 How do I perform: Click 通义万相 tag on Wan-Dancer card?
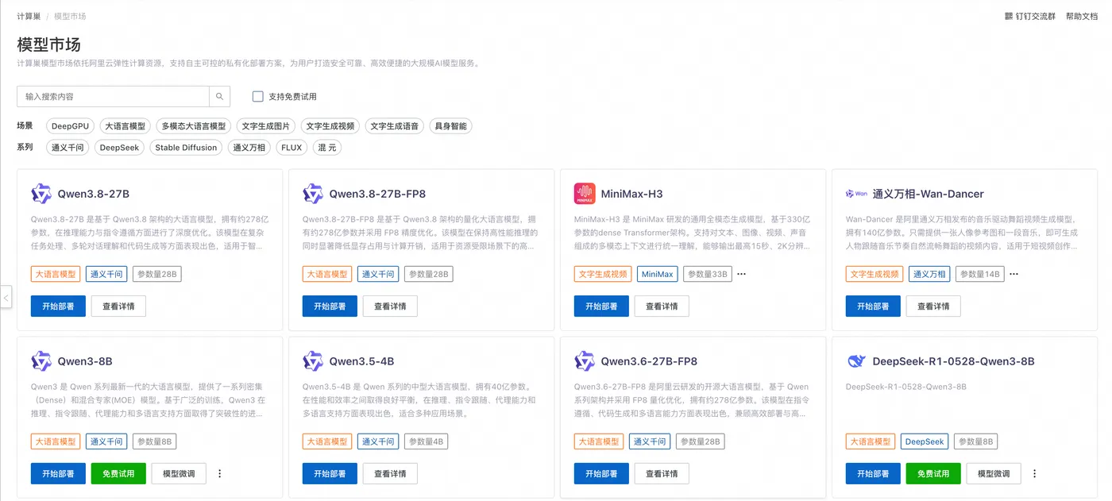(929, 274)
